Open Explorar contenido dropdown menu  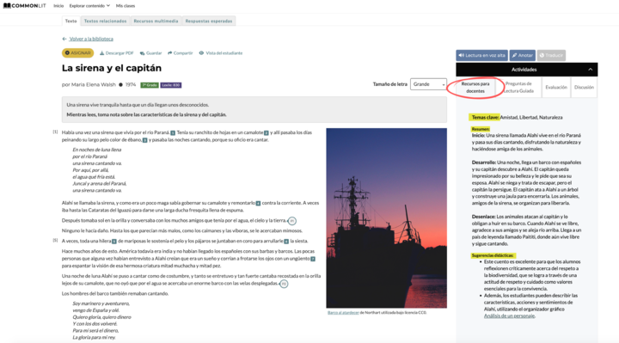click(x=89, y=6)
